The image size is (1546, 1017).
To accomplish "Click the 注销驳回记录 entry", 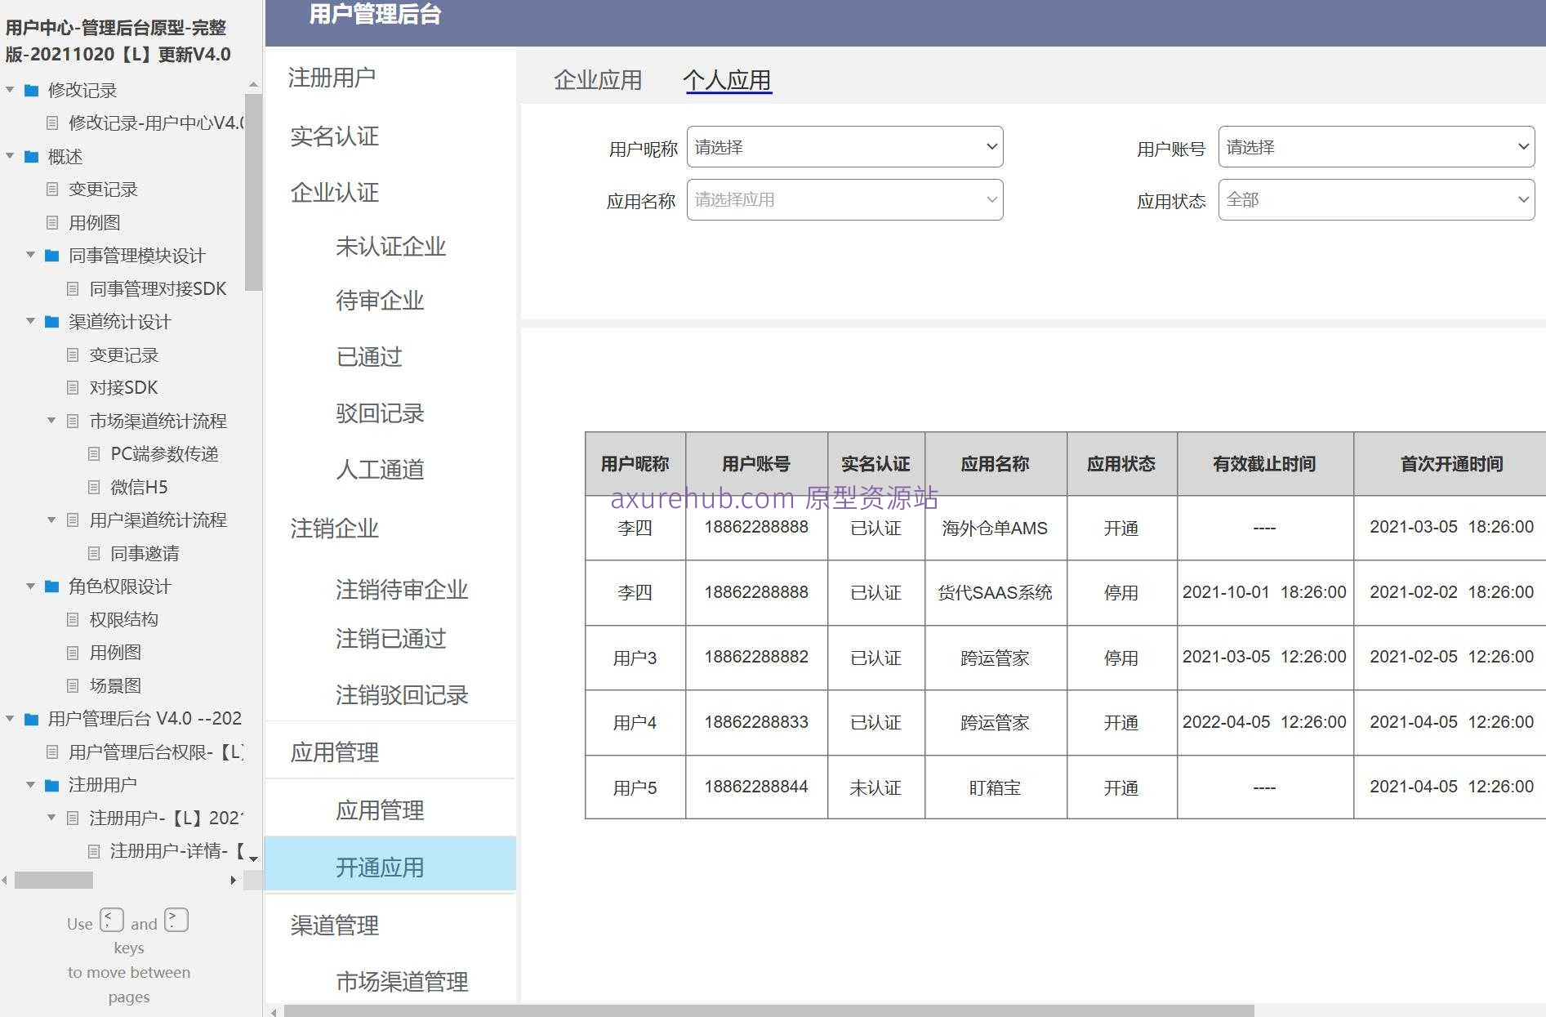I will (402, 695).
